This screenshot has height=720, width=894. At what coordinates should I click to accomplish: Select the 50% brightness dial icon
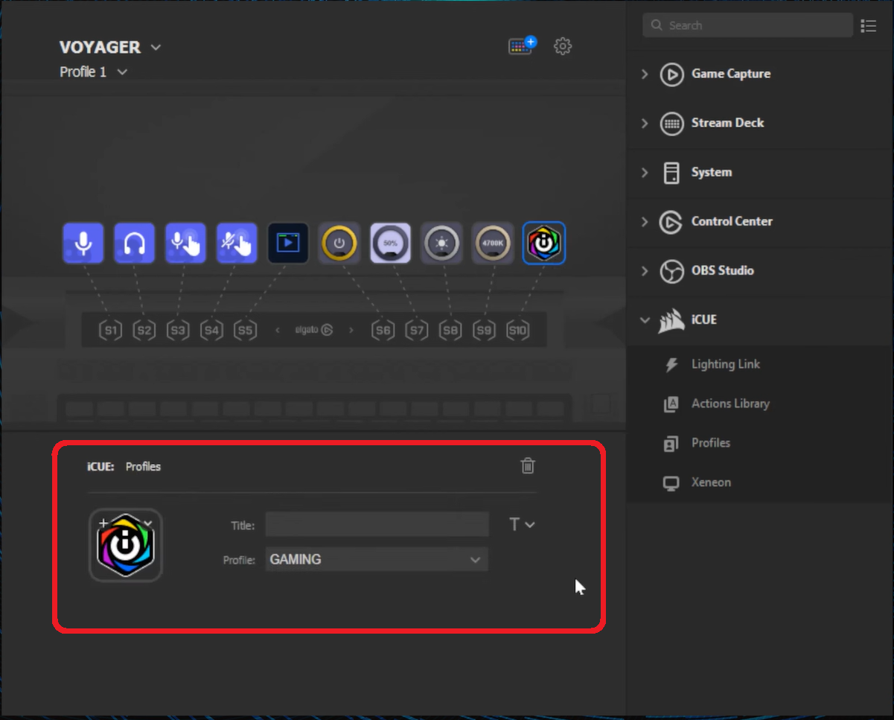[390, 243]
